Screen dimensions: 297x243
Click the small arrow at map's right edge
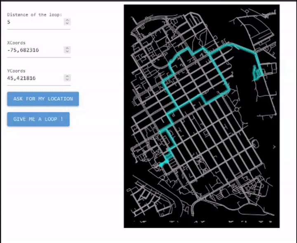click(x=275, y=146)
